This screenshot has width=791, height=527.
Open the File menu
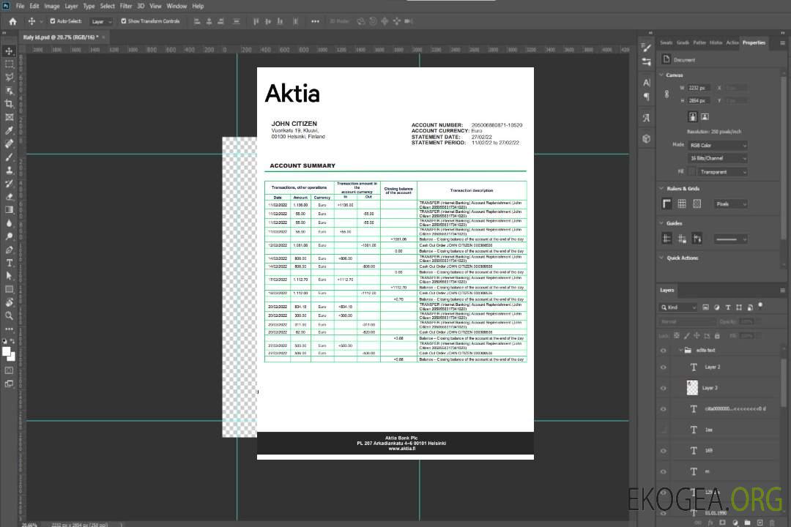pyautogui.click(x=20, y=6)
